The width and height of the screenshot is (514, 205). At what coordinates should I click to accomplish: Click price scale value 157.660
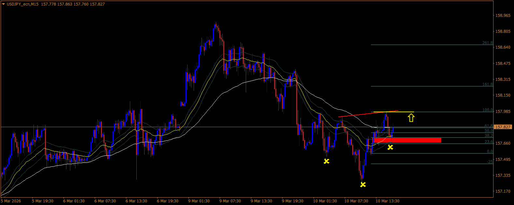tap(503, 143)
